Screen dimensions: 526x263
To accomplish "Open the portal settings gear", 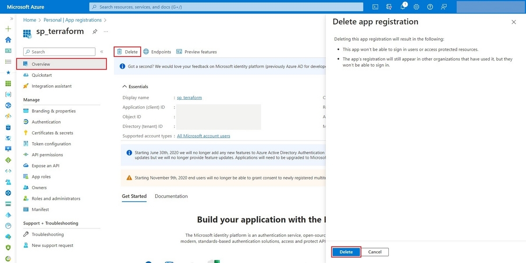I will coord(416,7).
